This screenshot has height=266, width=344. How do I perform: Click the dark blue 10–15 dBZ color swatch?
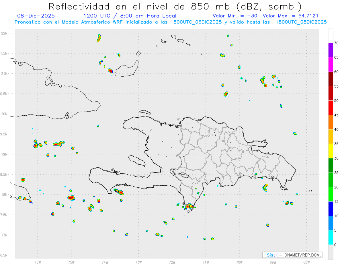point(331,209)
